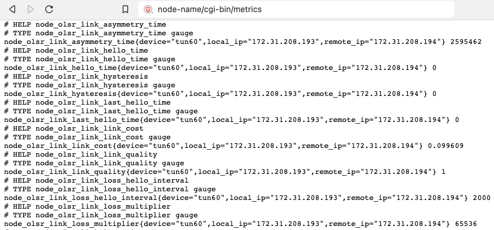
Task: Select the line '# TYPE node_olsr_link_loss_hello_interval gauge'
Action: click(x=110, y=189)
